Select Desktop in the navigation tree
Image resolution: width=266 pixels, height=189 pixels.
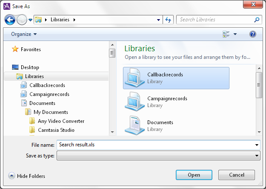point(29,67)
